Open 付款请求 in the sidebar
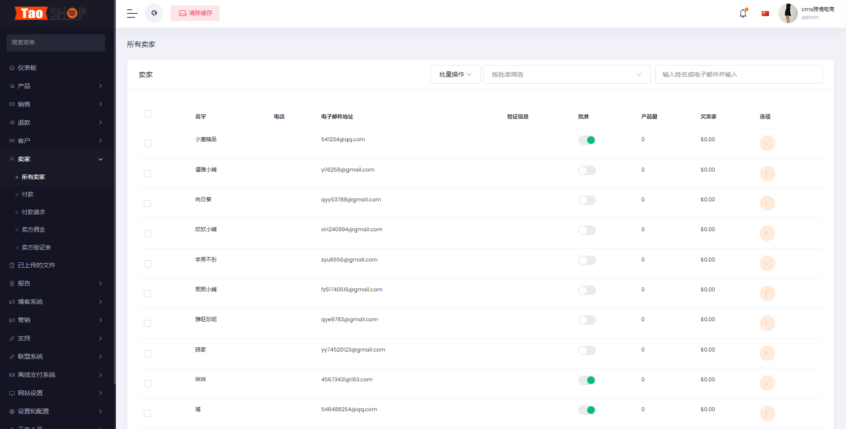846x429 pixels. (x=33, y=212)
